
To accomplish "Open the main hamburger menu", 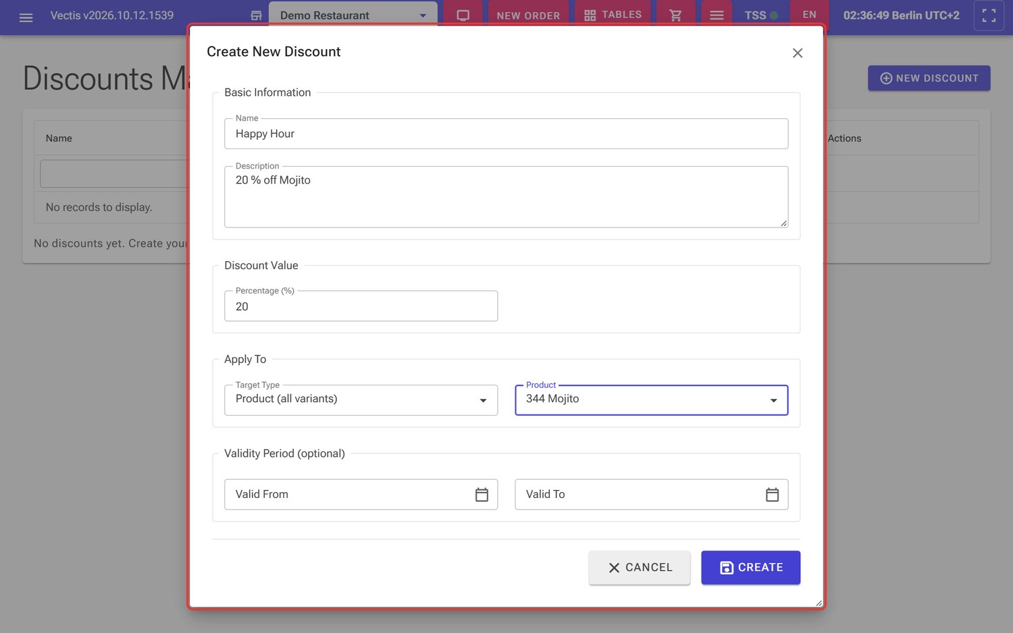I will [26, 18].
